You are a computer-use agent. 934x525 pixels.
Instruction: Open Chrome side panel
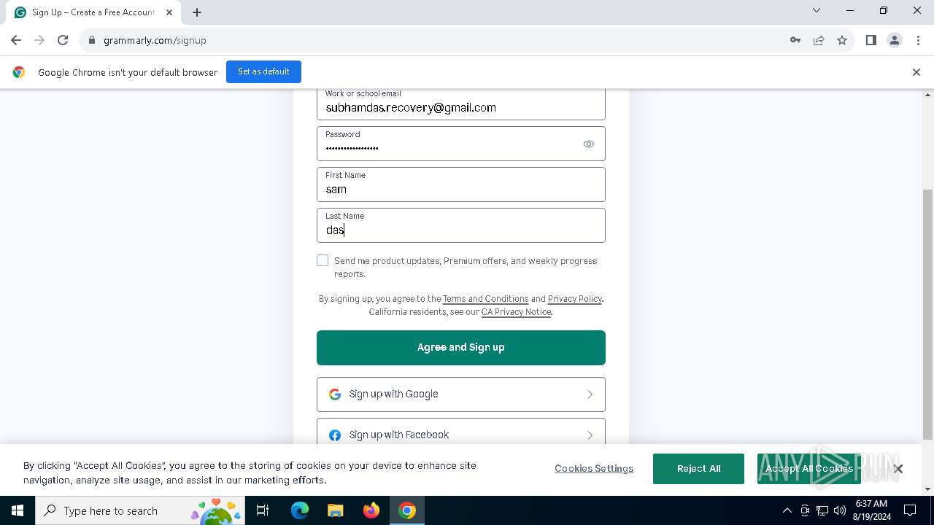(871, 40)
